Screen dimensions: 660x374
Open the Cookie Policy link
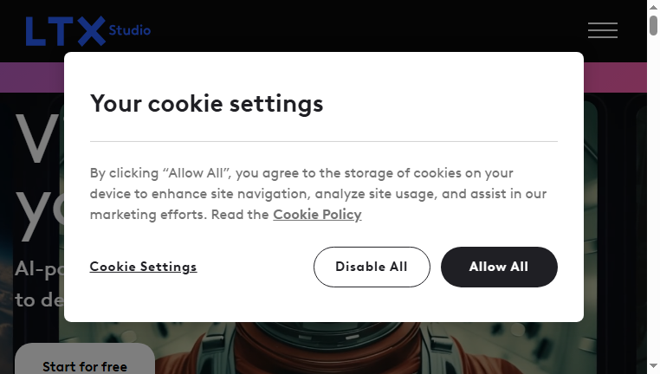click(317, 215)
